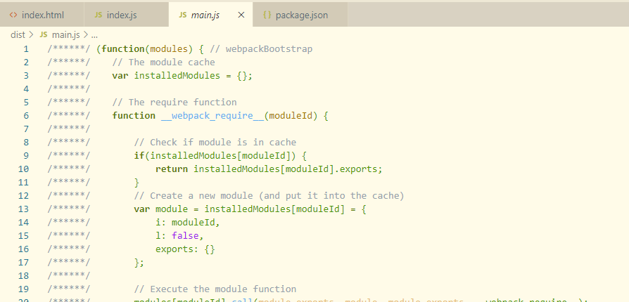
Task: Click the HTML file icon on index.html tab
Action: (13, 15)
